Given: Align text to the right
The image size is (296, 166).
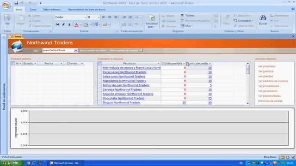Looking at the screenshot, I should click(116, 17).
